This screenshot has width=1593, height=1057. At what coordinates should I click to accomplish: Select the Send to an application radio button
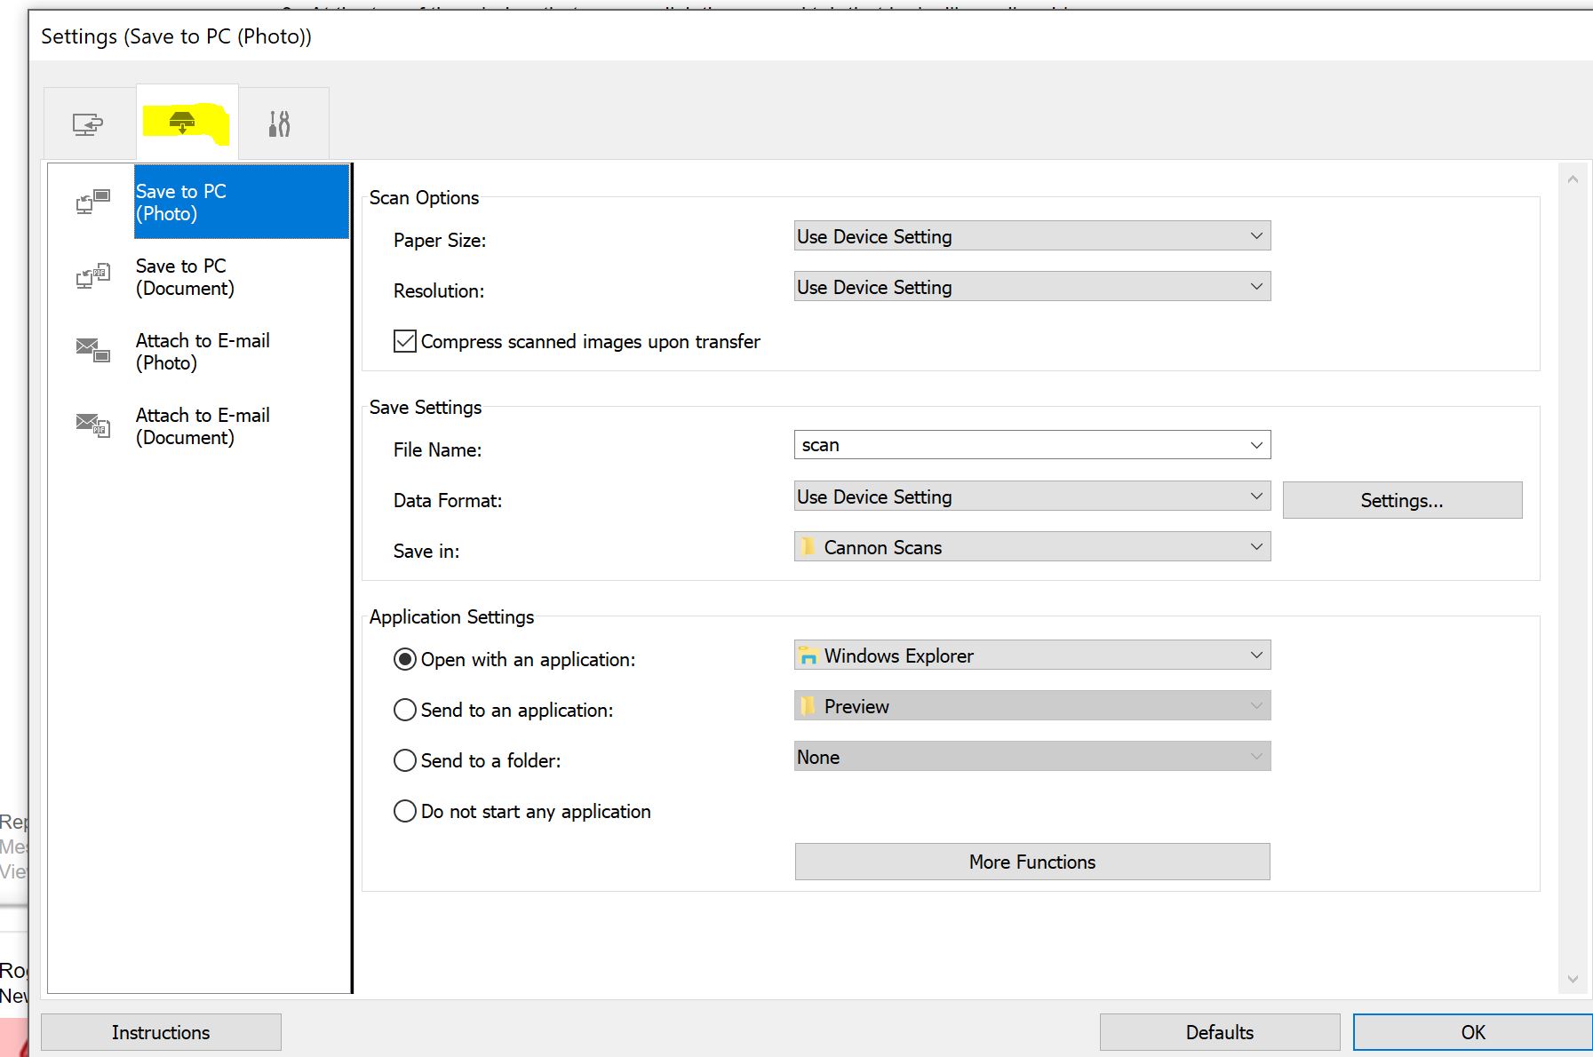(405, 710)
